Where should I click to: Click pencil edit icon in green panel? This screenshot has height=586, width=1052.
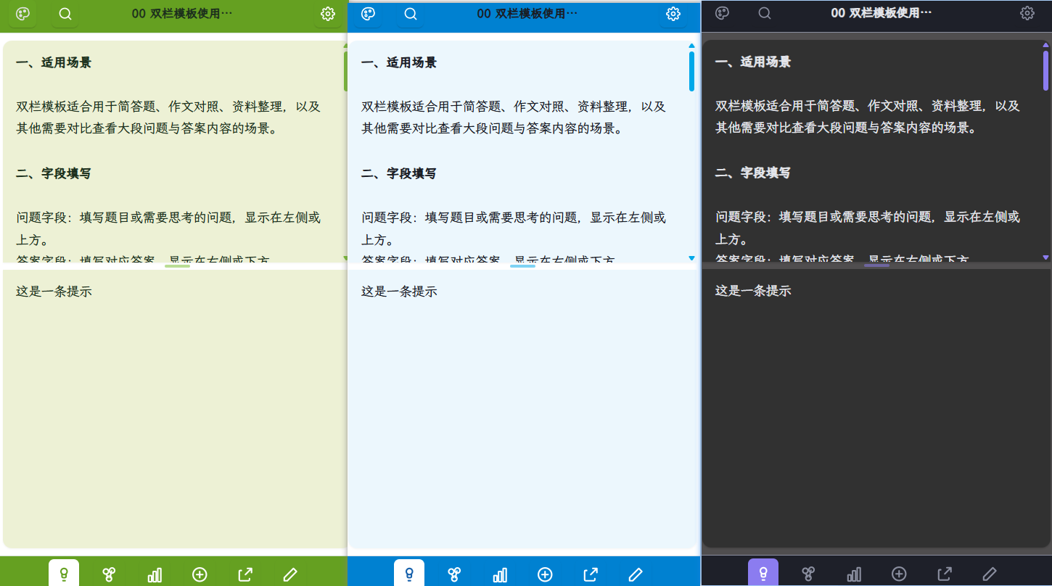pyautogui.click(x=290, y=574)
